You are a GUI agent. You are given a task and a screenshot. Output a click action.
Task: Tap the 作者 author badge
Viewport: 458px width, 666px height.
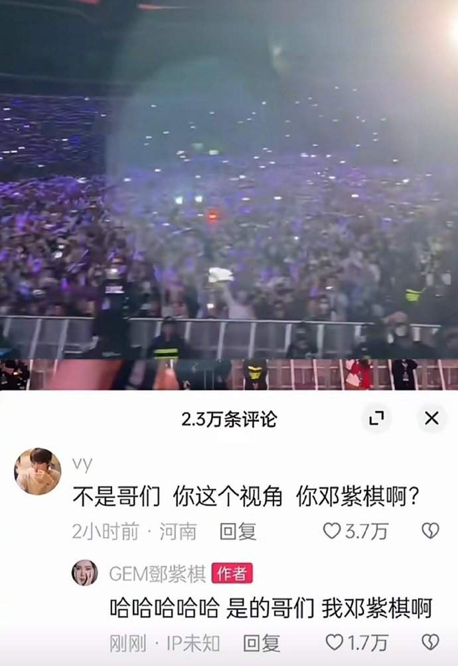tap(232, 574)
